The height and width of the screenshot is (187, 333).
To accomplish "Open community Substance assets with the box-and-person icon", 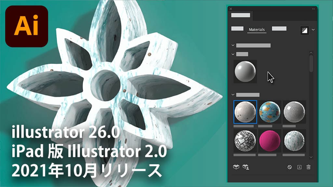I will (246, 167).
